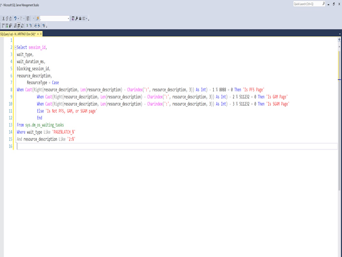Click 'sys.dm_os_waiting_tasks' on line 13
342x257 pixels.
click(44, 125)
